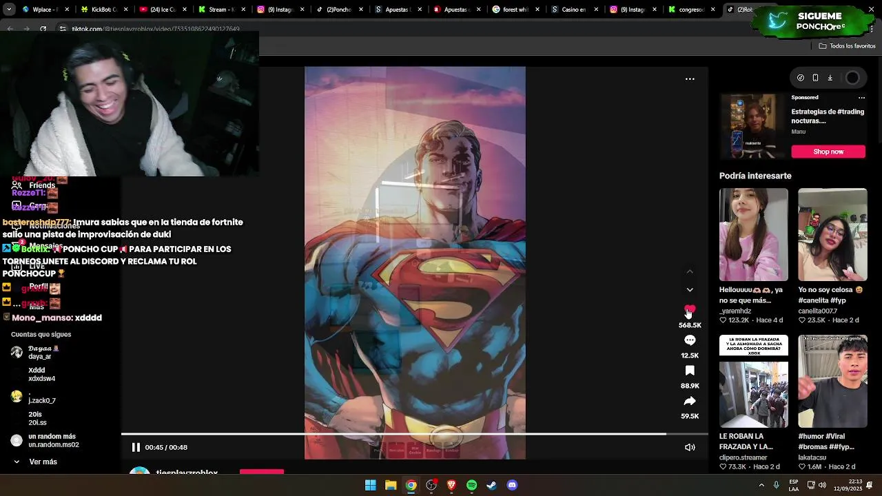Open the browser tab list dropdown arrow
Viewport: 882px width, 496px height.
click(8, 10)
